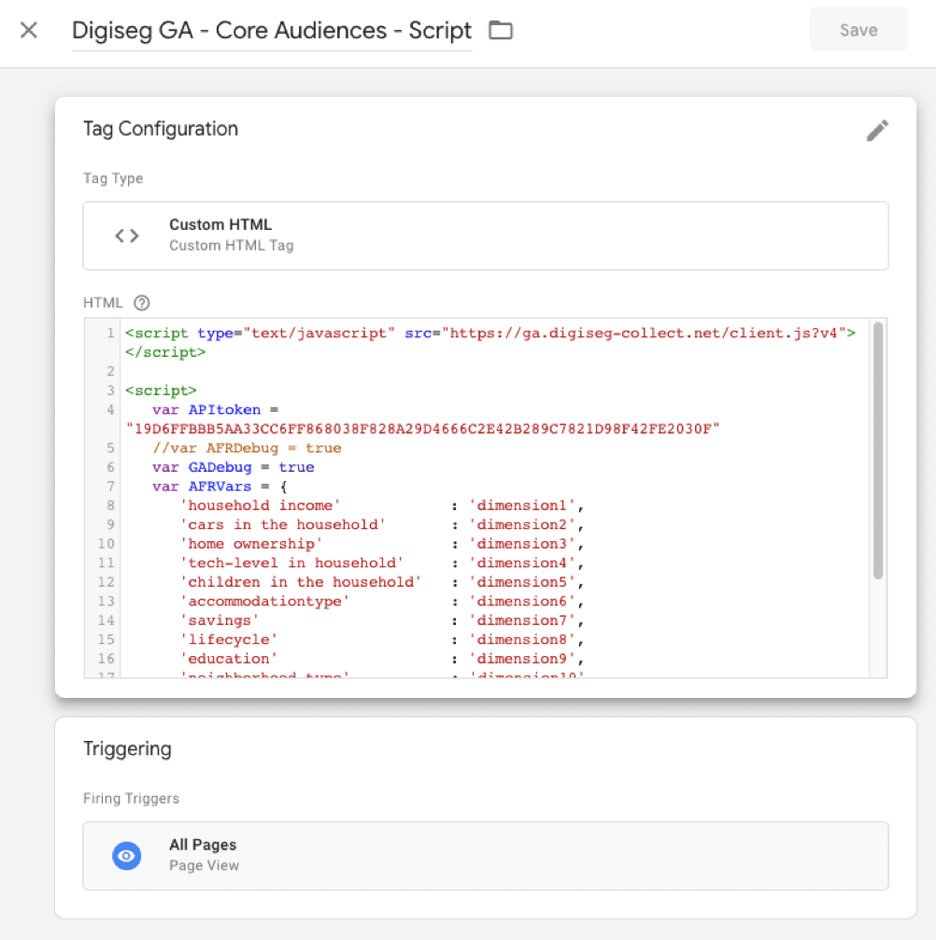The image size is (936, 940).
Task: Click the Firing Triggers label
Action: (x=131, y=799)
